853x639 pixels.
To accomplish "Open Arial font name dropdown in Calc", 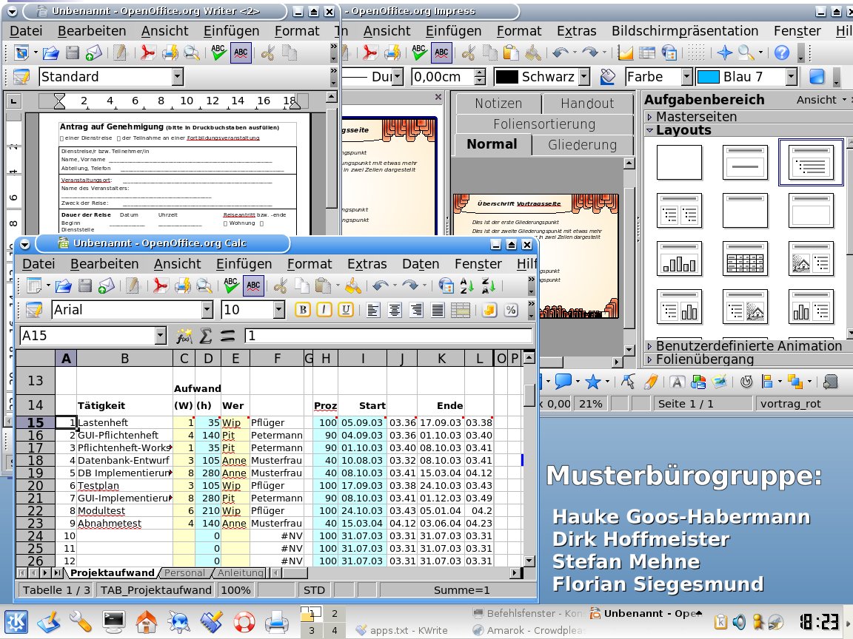I will (207, 310).
